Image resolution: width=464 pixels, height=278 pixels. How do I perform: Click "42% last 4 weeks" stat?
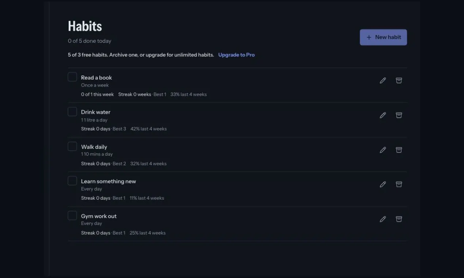(x=148, y=129)
